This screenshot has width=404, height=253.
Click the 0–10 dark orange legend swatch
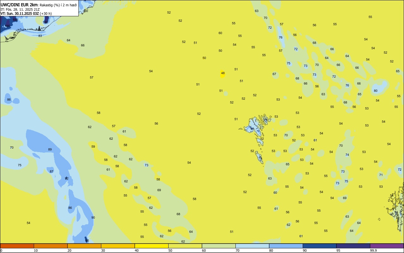[17, 246]
